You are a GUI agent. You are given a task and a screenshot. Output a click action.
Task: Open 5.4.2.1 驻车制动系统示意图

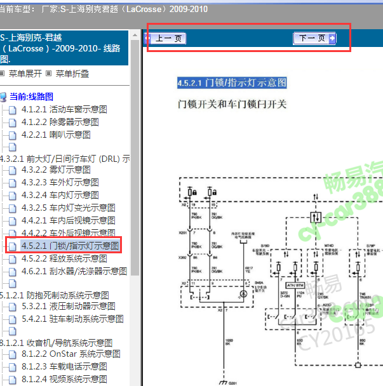[x=72, y=319]
